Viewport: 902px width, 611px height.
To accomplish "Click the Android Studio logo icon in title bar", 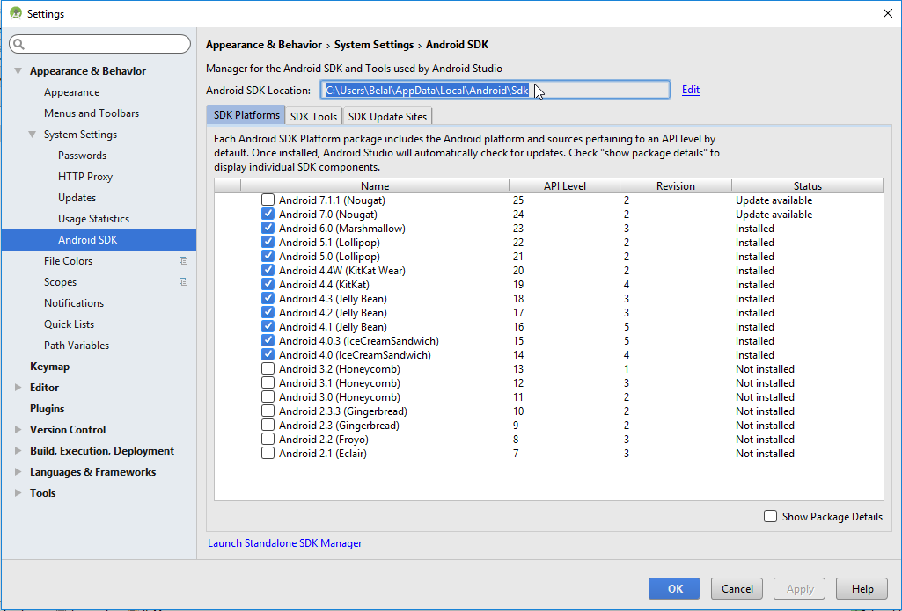I will click(16, 13).
